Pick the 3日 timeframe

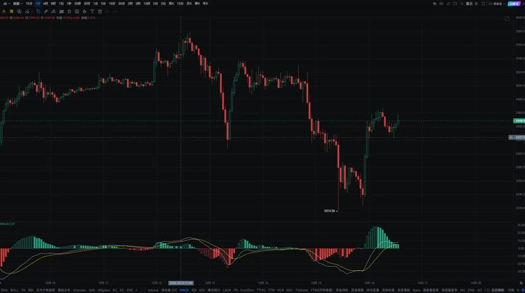click(163, 3)
